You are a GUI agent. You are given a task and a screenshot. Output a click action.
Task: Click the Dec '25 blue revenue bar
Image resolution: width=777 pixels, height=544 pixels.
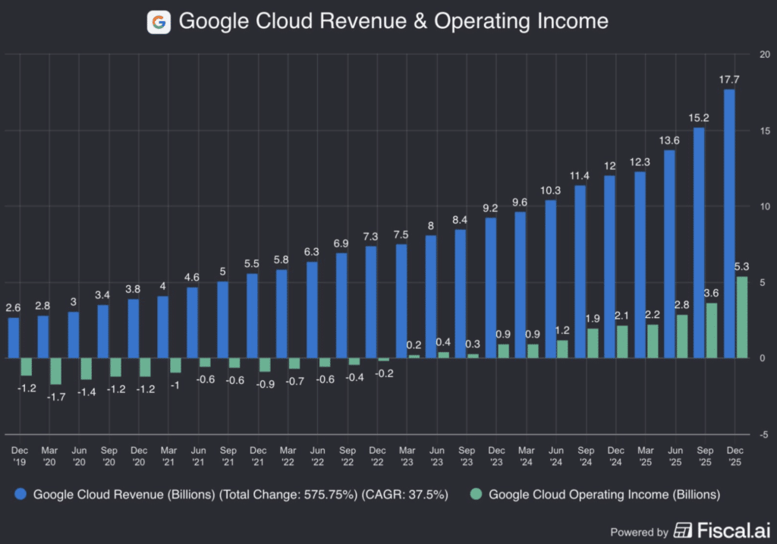click(x=729, y=224)
